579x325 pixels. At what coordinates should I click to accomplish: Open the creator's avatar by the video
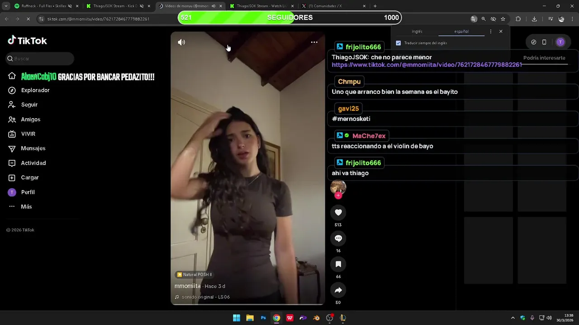coord(338,186)
